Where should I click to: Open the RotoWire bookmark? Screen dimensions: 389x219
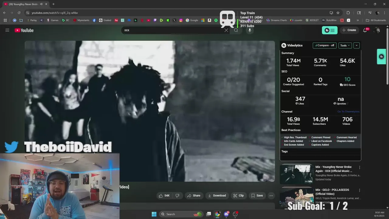tap(329, 20)
